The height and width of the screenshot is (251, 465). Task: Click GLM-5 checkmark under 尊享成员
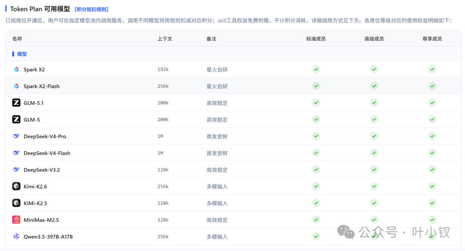[432, 119]
